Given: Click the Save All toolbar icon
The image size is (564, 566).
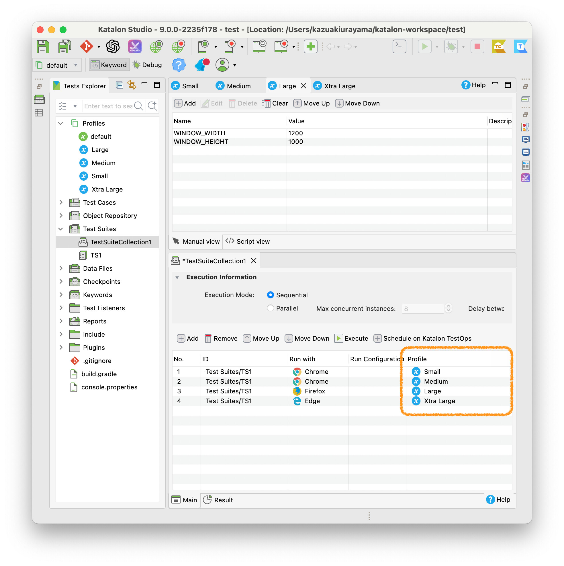Looking at the screenshot, I should click(x=64, y=46).
